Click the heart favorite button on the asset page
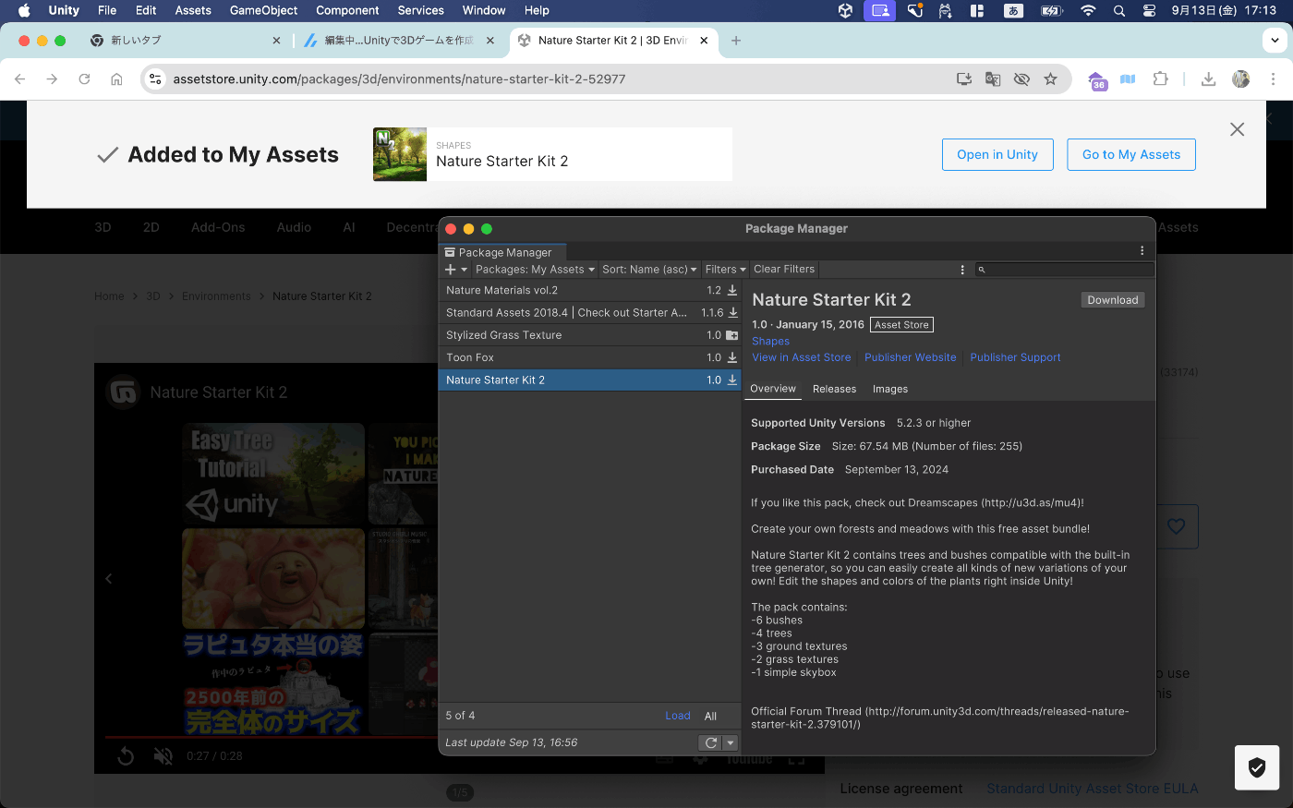The height and width of the screenshot is (808, 1293). pos(1176,526)
